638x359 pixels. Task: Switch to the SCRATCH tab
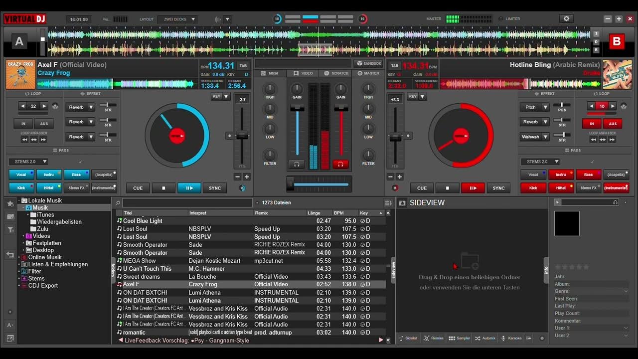point(336,73)
